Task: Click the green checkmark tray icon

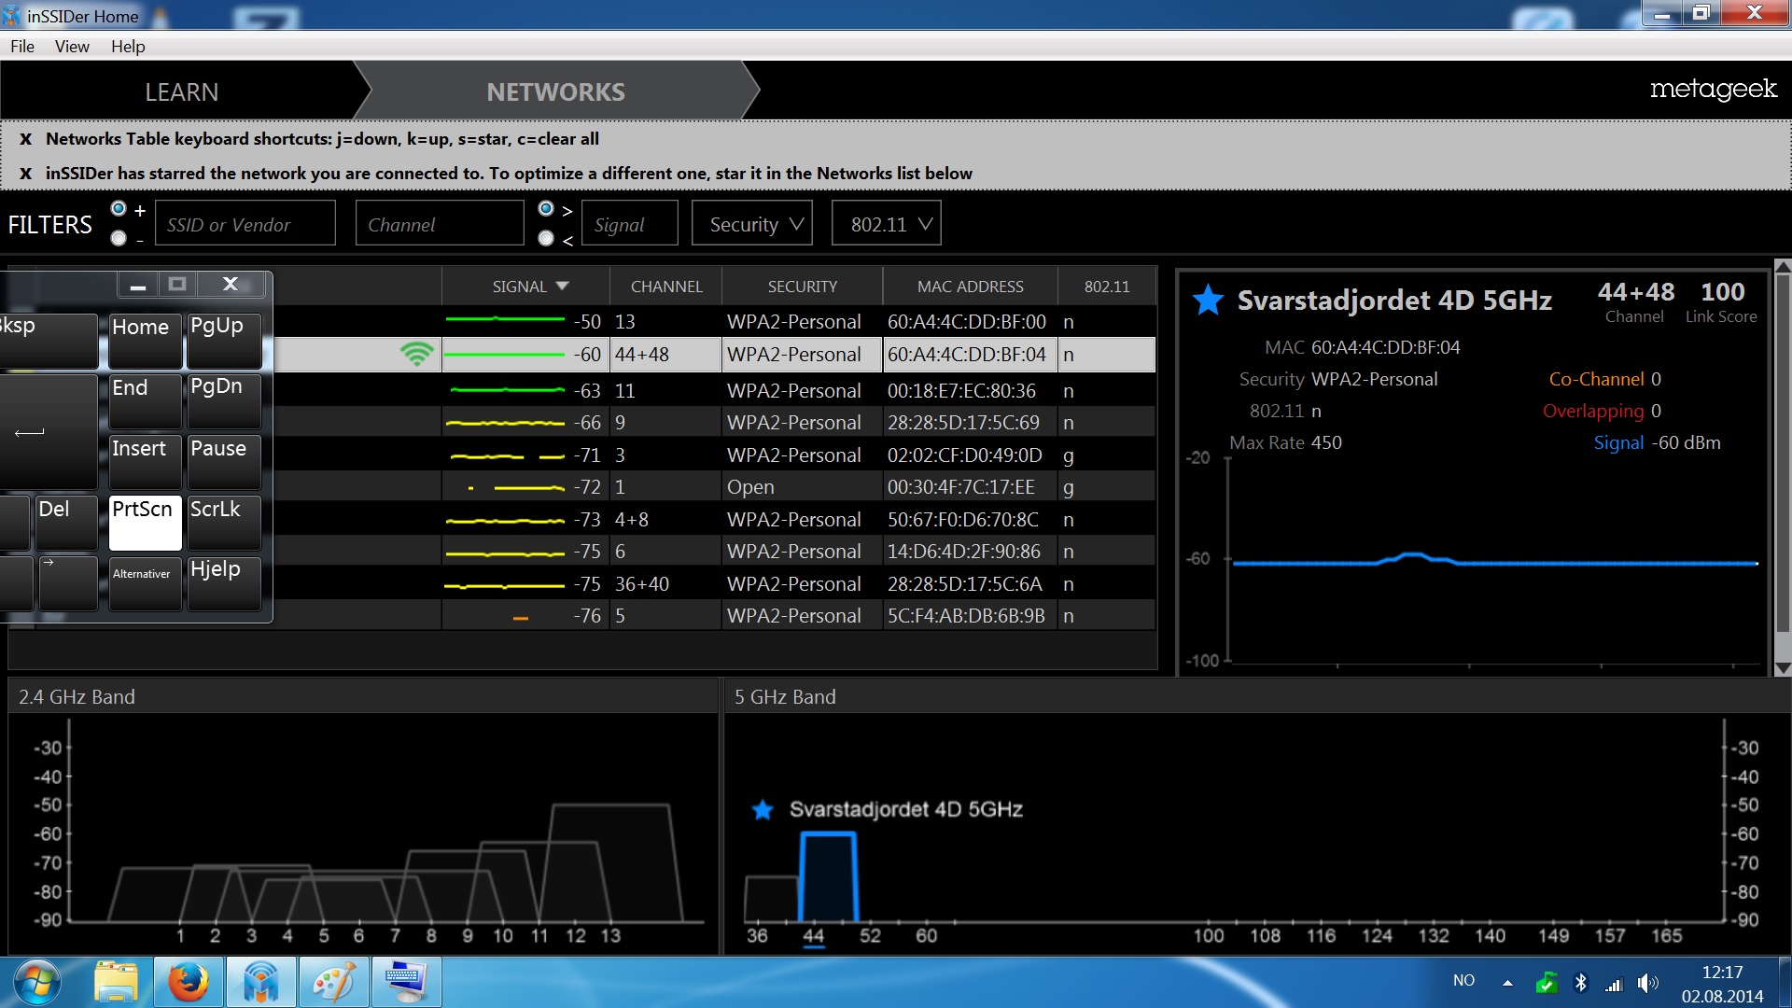Action: point(1547,983)
